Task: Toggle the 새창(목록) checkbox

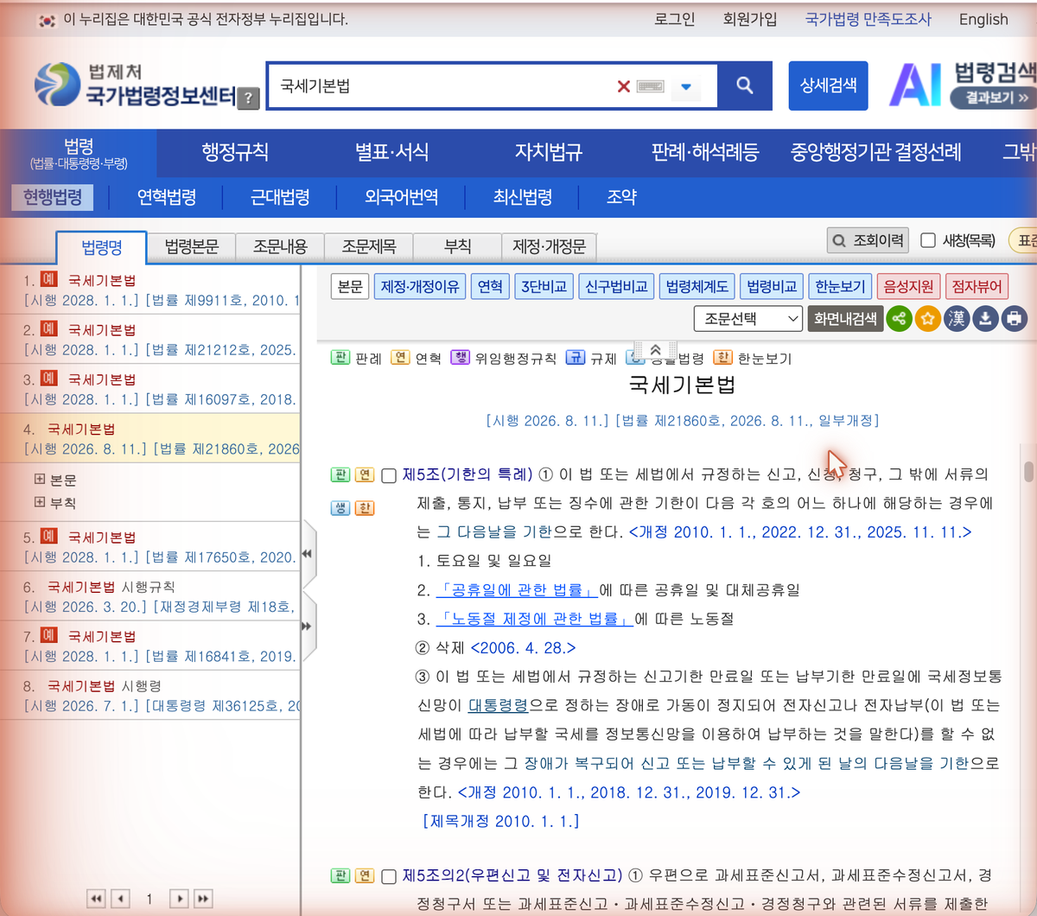Action: pyautogui.click(x=928, y=240)
